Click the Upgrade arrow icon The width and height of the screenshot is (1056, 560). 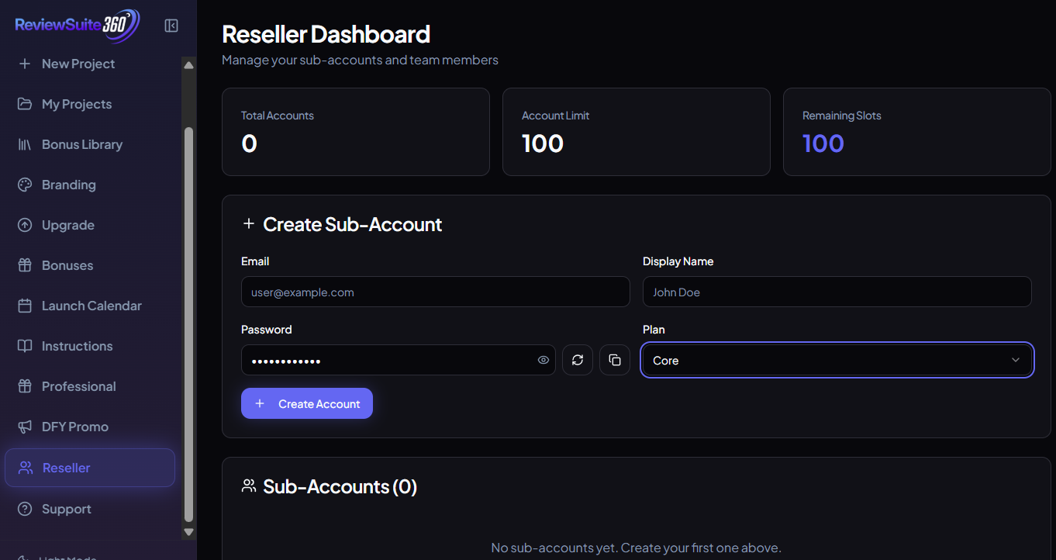point(25,225)
